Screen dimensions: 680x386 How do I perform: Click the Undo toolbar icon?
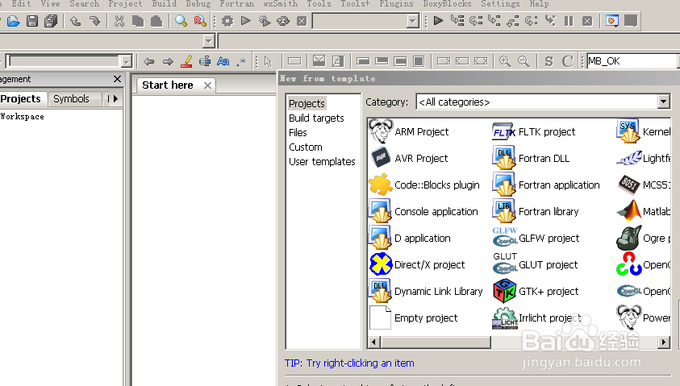[x=76, y=21]
